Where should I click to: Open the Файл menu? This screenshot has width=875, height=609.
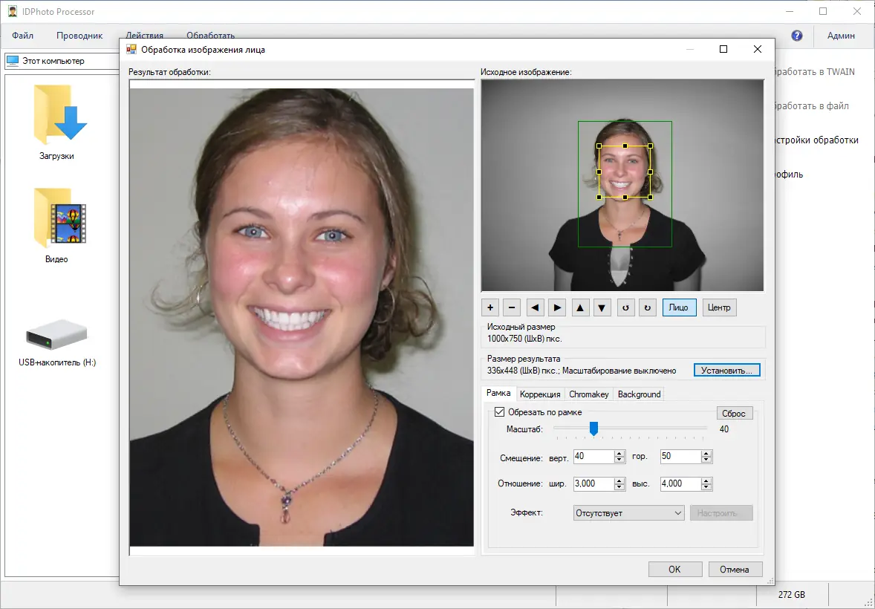tap(23, 36)
